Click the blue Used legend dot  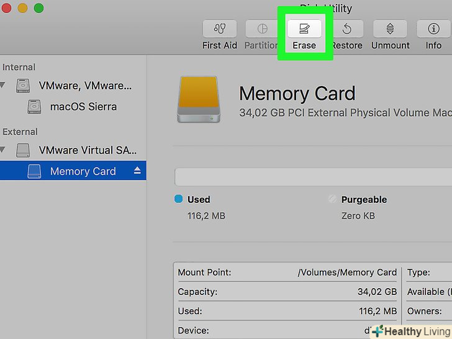point(179,199)
